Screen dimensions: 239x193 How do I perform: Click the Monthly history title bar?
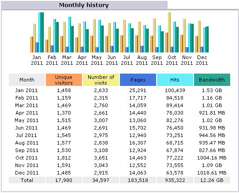[84, 5]
